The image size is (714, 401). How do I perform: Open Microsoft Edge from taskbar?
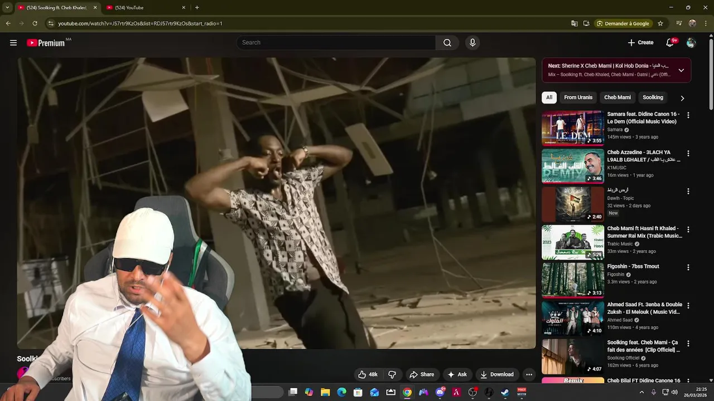(x=341, y=392)
